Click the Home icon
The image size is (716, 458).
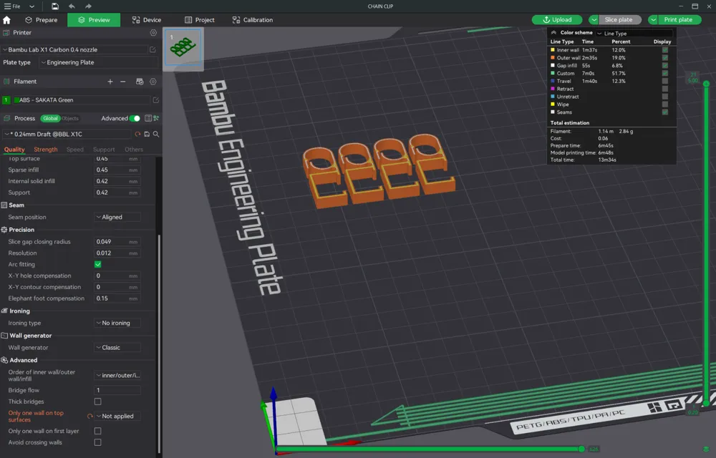[x=6, y=20]
